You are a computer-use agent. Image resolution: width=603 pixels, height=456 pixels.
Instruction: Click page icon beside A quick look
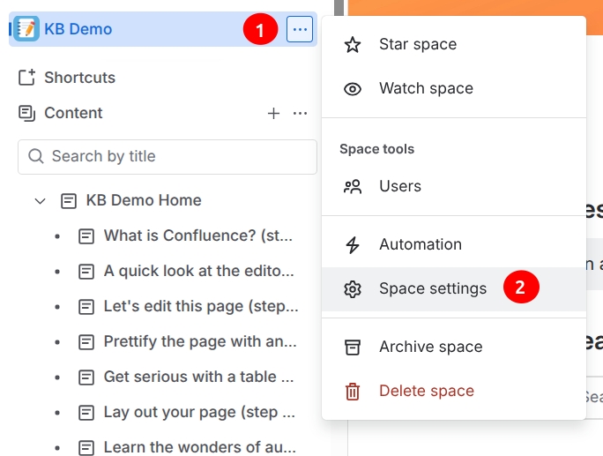click(x=86, y=272)
